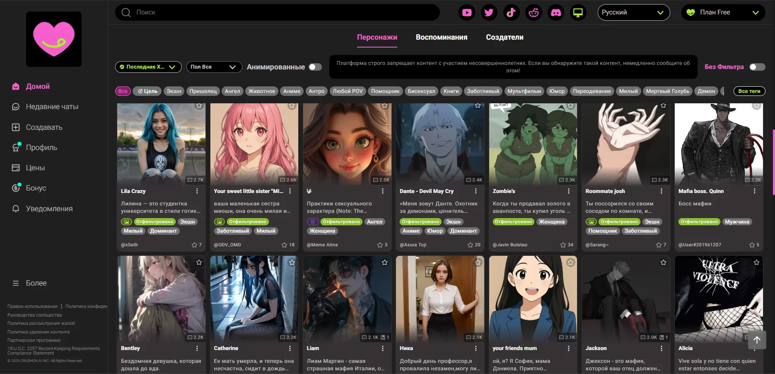Open Политика удаления контента link
The image size is (775, 374).
click(39, 332)
